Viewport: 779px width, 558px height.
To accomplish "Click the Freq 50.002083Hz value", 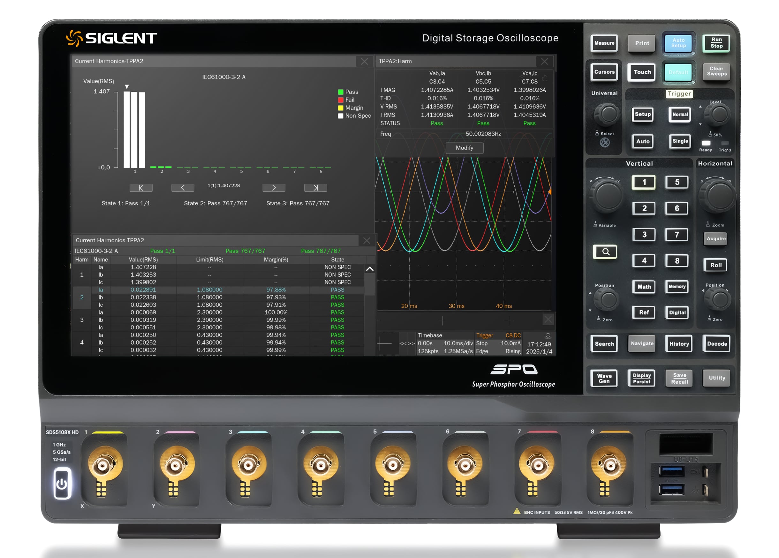I will pyautogui.click(x=483, y=134).
